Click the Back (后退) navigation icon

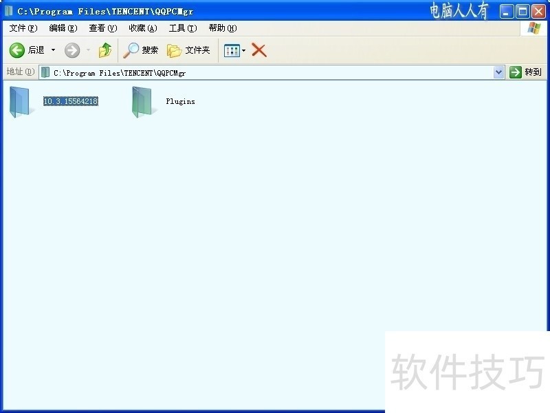[16, 50]
